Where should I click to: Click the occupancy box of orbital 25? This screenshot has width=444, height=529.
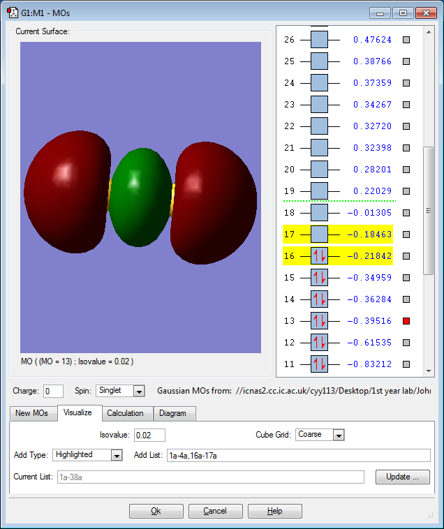coord(319,61)
